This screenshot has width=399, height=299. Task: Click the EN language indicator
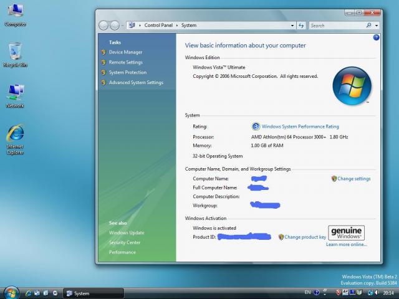tap(307, 292)
